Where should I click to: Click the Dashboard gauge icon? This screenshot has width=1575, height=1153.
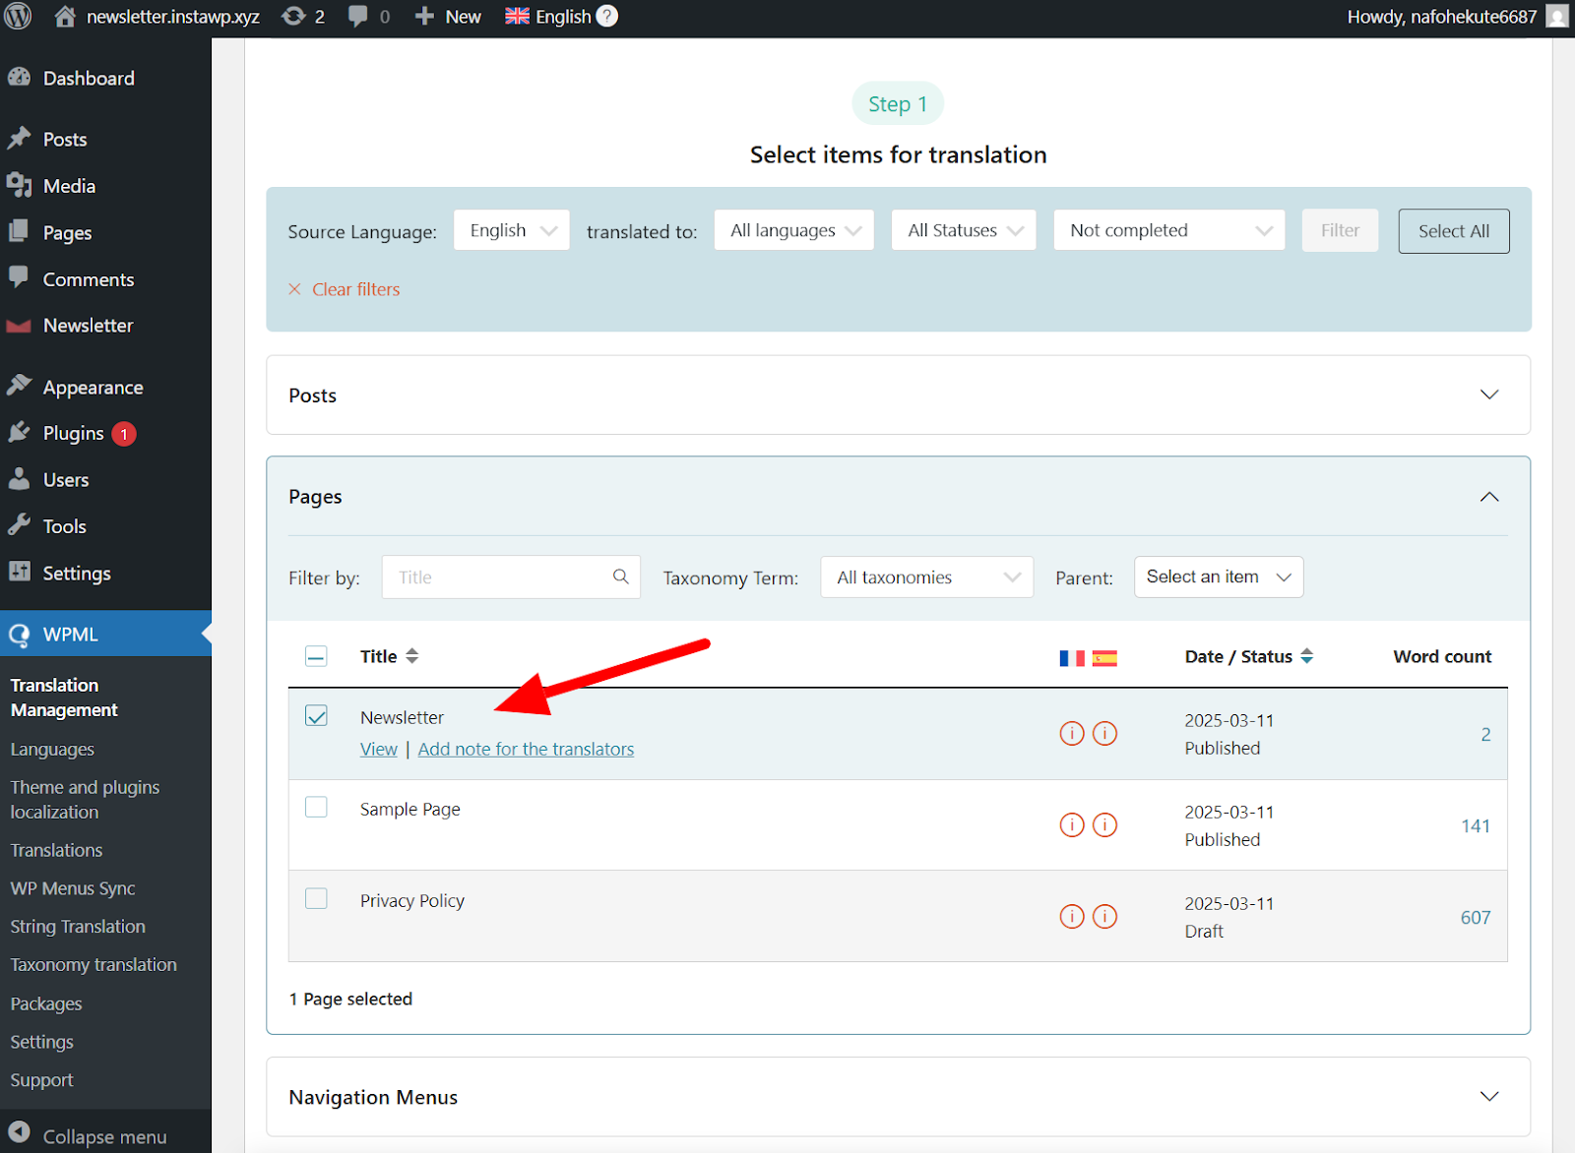[19, 78]
